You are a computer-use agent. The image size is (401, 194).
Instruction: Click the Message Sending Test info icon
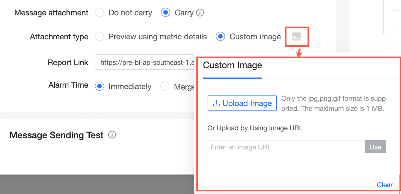click(x=112, y=135)
